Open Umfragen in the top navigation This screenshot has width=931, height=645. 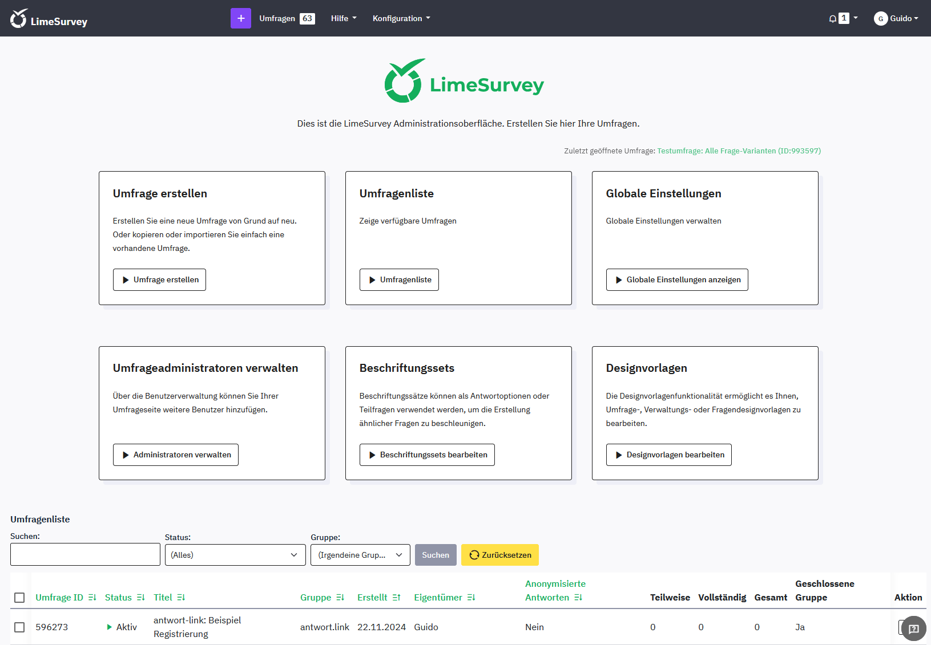point(277,18)
